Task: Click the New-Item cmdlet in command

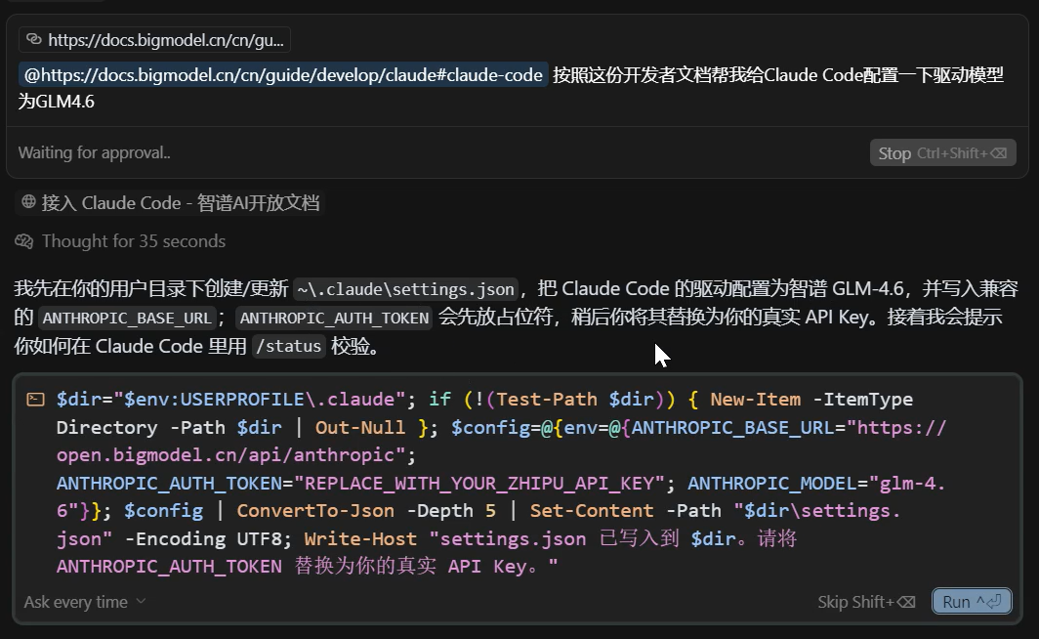Action: pyautogui.click(x=756, y=399)
